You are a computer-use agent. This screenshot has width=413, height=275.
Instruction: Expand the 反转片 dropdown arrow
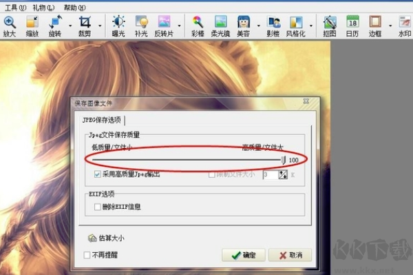[179, 26]
